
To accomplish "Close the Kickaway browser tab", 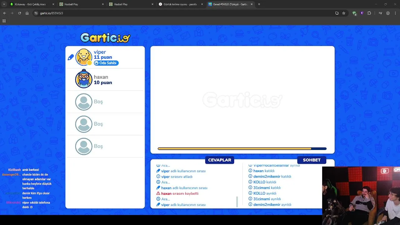I will [53, 4].
